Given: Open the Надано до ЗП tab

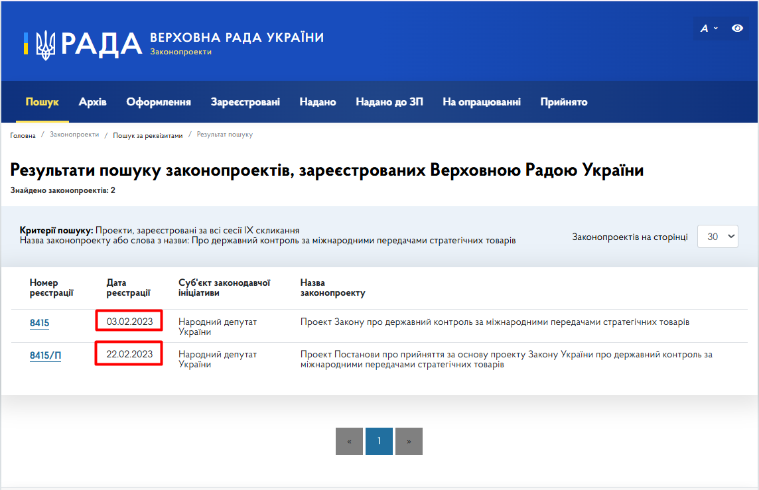Looking at the screenshot, I should [389, 101].
